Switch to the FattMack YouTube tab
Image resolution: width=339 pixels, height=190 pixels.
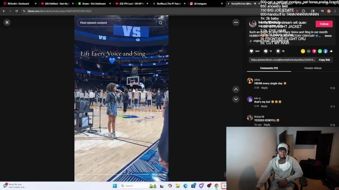57,4
